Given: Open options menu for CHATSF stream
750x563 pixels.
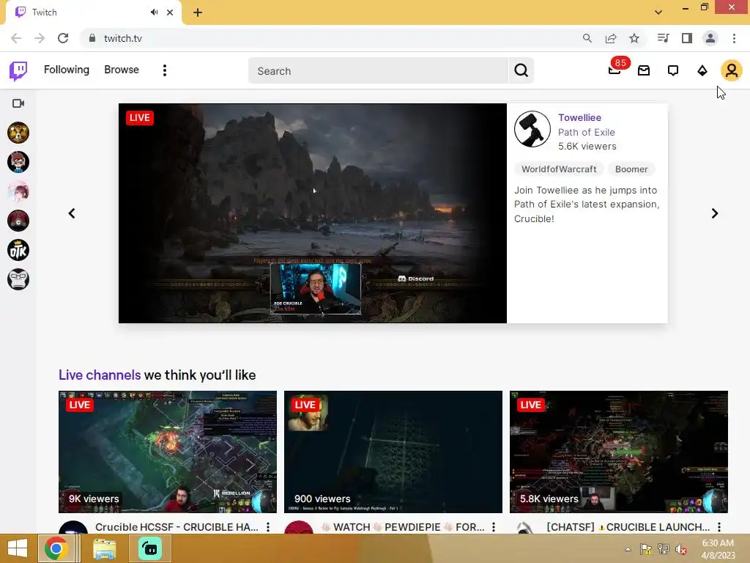Looking at the screenshot, I should pyautogui.click(x=719, y=527).
